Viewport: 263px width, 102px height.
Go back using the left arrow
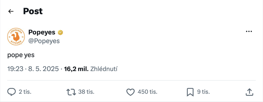click(x=11, y=11)
